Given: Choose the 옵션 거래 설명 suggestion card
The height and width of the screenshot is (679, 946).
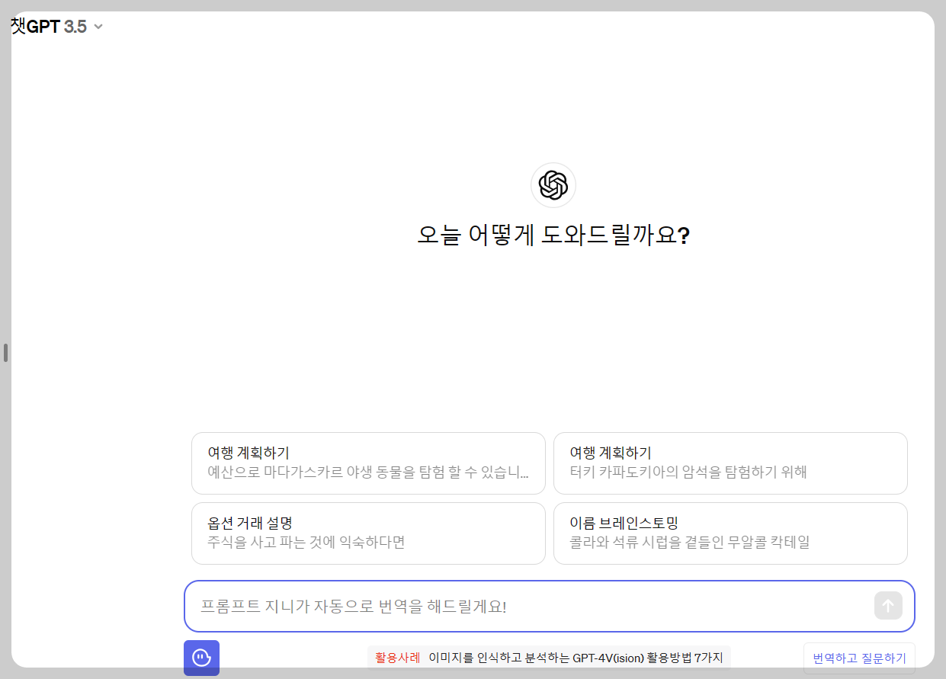Looking at the screenshot, I should (x=368, y=533).
